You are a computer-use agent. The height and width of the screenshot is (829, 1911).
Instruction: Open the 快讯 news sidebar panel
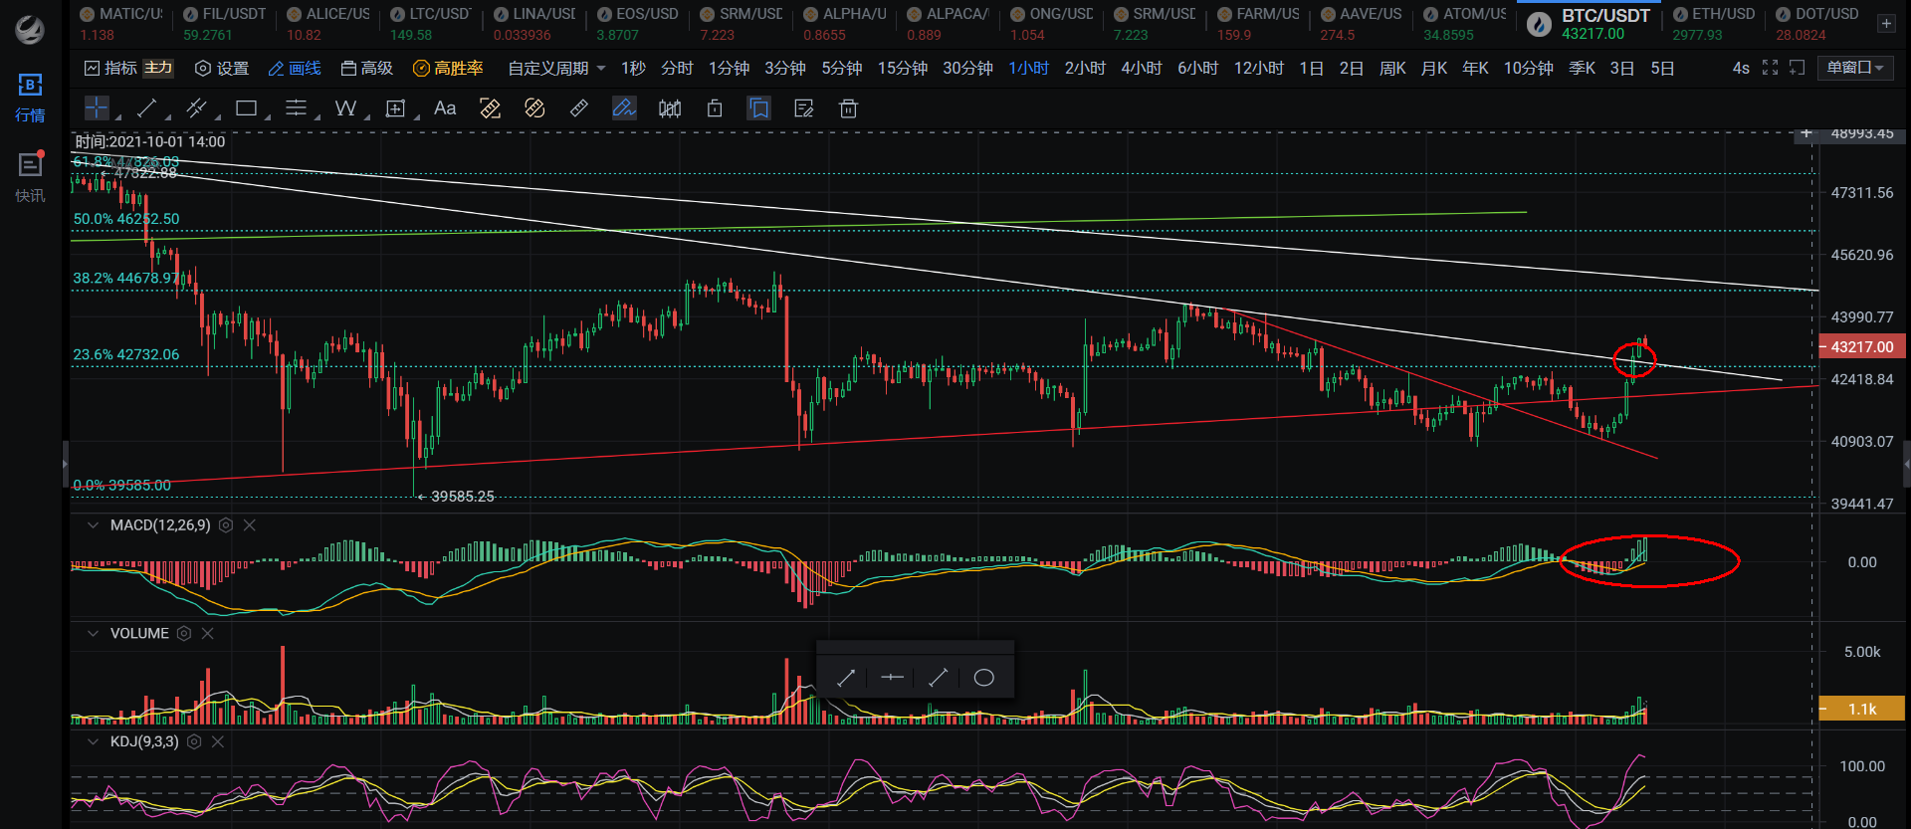tap(30, 177)
